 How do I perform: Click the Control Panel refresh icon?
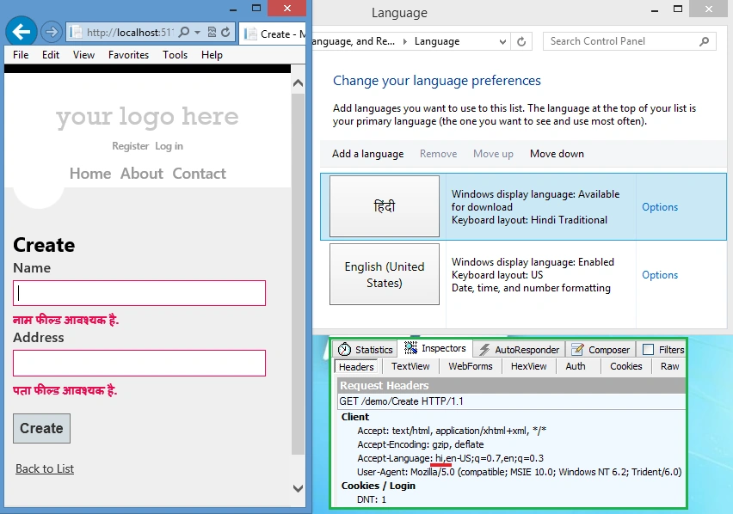(x=521, y=41)
